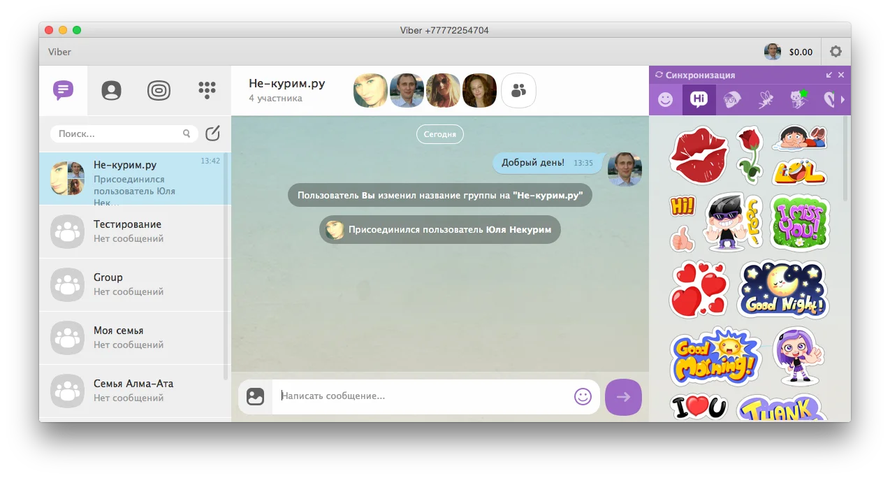
Task: Send the thumbs up sticker
Action: [682, 238]
